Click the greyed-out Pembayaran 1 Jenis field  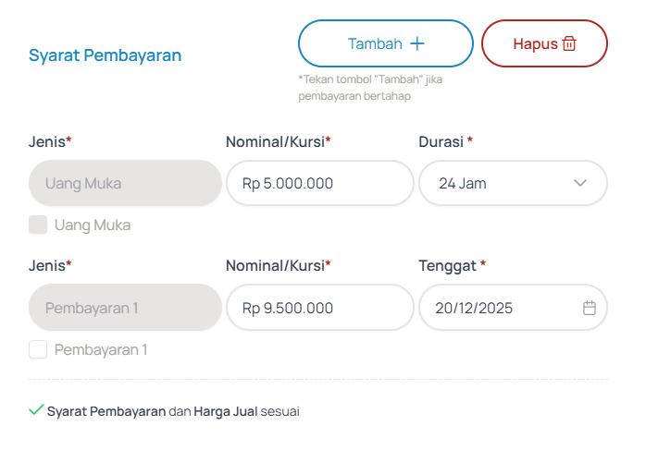(125, 308)
